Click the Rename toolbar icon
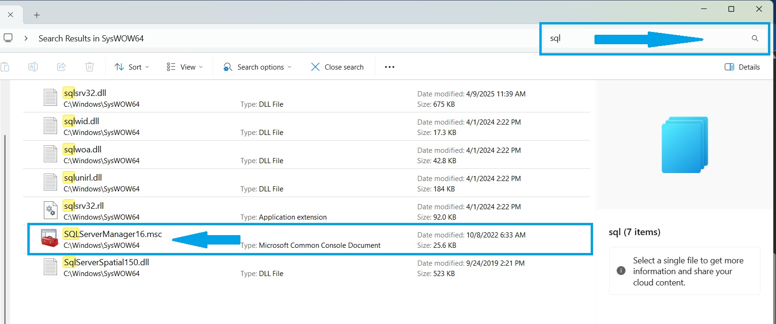776x324 pixels. [33, 67]
